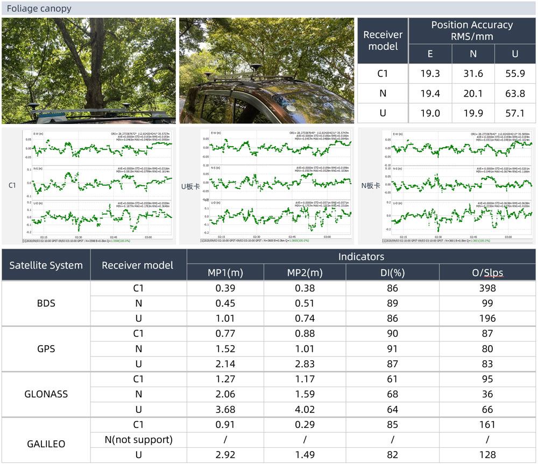Select GLONASS C1 MP1 value 1.27

coord(225,379)
